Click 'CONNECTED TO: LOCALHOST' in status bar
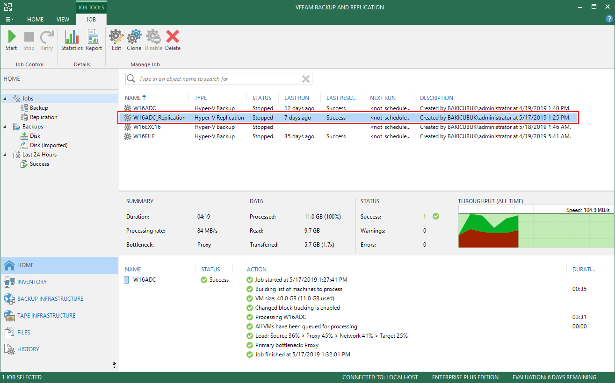Image resolution: width=615 pixels, height=383 pixels. coord(380,377)
